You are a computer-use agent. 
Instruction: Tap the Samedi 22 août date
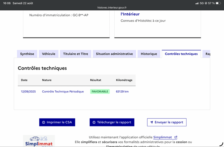click(x=23, y=3)
